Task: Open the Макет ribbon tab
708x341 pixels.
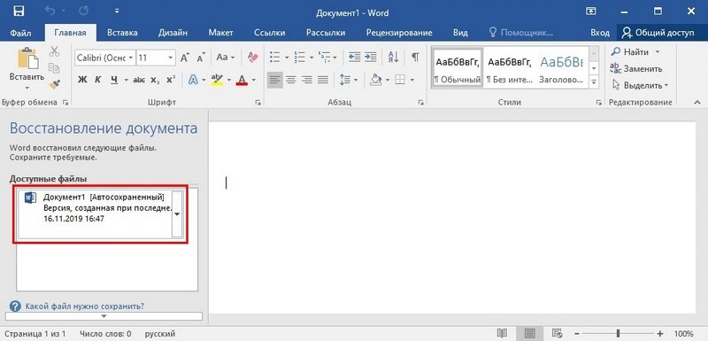Action: click(220, 33)
